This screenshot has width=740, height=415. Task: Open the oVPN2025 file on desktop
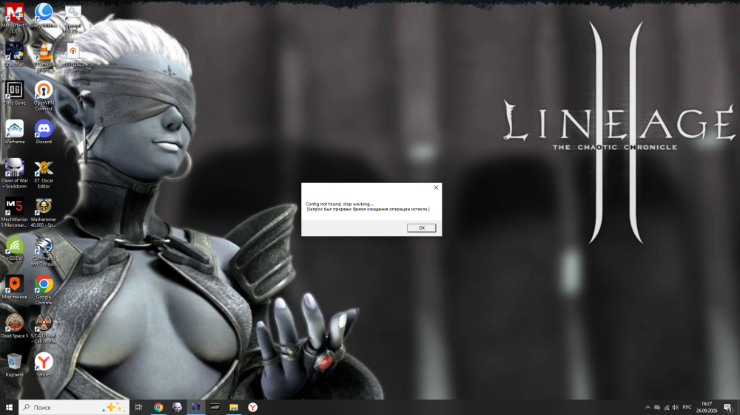tap(73, 55)
